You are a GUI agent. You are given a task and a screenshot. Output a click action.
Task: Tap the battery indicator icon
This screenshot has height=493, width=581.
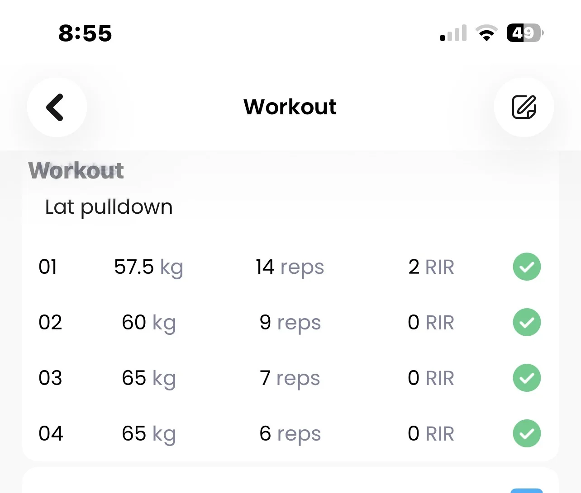(x=524, y=33)
